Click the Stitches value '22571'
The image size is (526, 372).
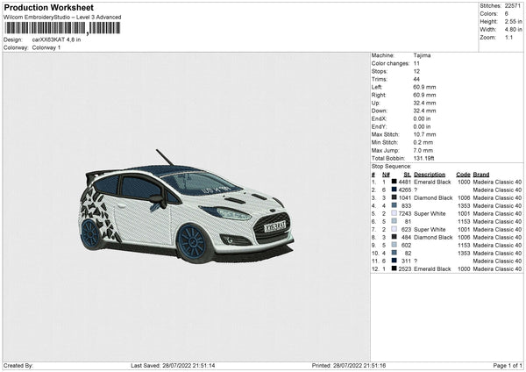[x=513, y=6]
